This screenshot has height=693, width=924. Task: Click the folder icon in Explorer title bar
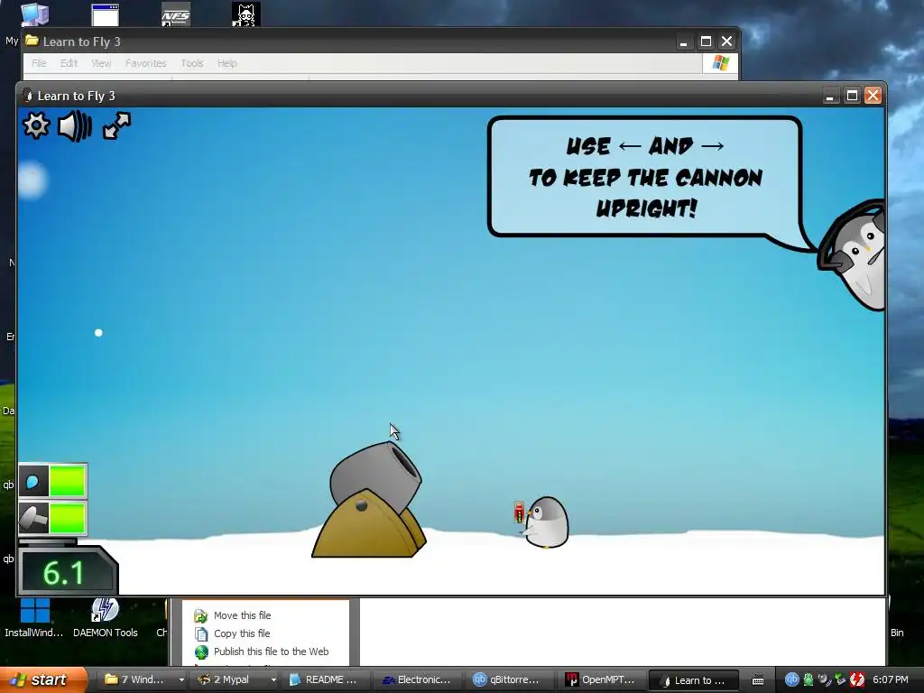(32, 42)
